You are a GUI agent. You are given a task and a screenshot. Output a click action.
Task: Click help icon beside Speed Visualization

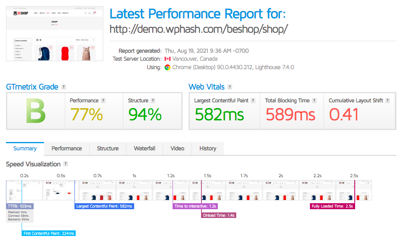pos(66,164)
